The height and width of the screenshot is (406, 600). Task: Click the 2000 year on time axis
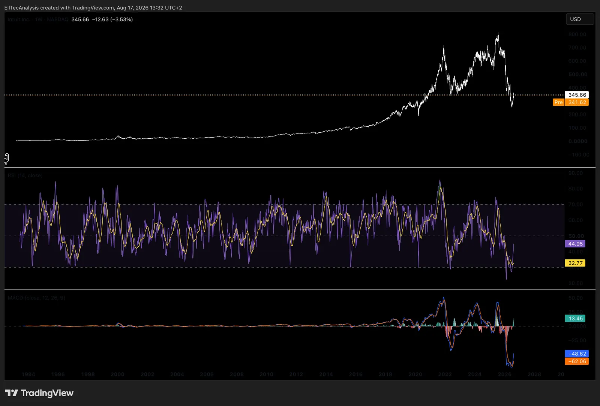pos(117,374)
